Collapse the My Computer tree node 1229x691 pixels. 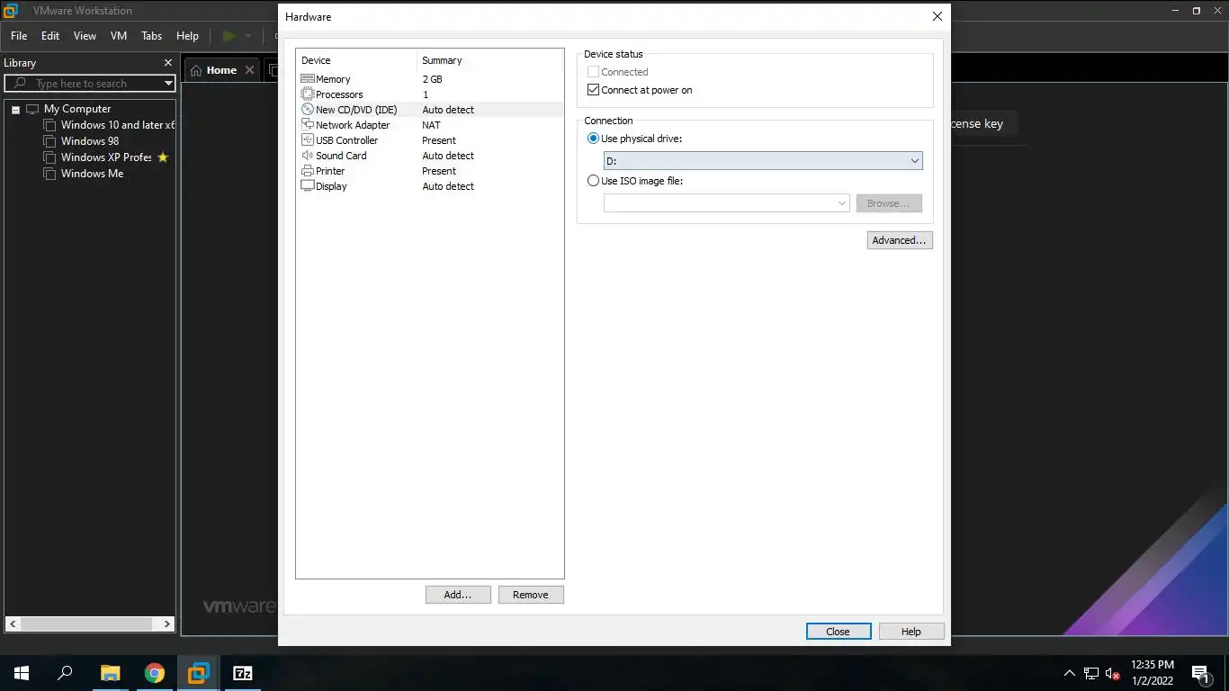click(15, 110)
